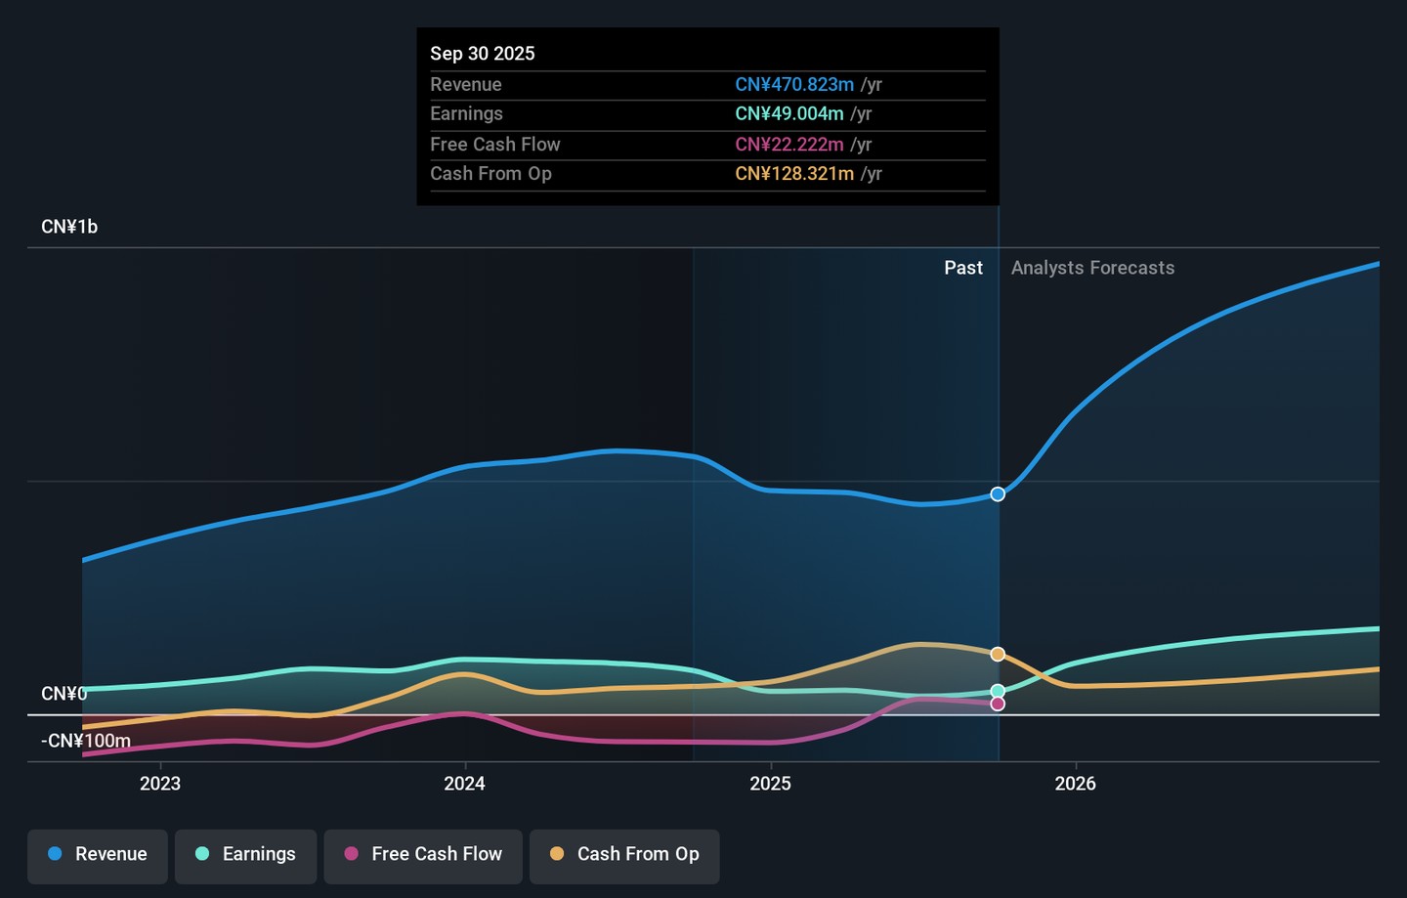The height and width of the screenshot is (898, 1407).
Task: Click the 2024 x-axis label
Action: 465,784
